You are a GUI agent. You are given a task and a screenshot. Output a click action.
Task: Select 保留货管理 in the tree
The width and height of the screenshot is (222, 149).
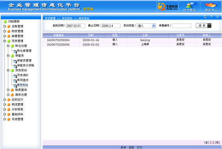pyautogui.click(x=24, y=60)
